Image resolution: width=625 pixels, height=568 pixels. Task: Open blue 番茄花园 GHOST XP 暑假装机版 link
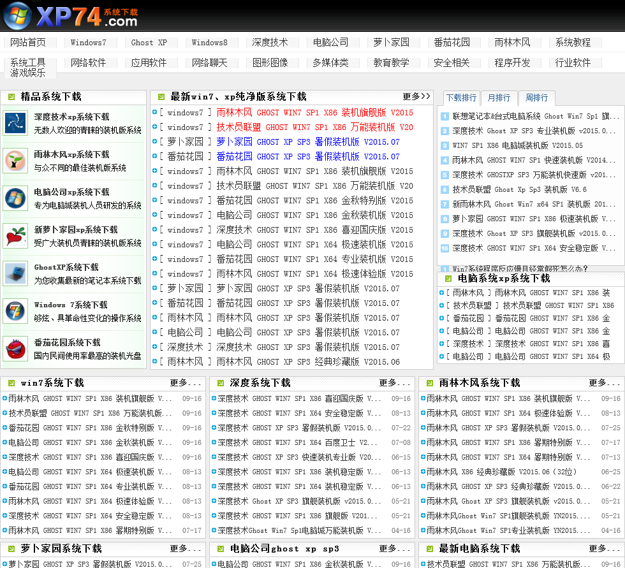308,157
